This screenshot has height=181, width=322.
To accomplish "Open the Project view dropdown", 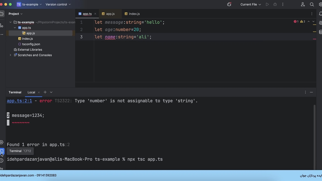I will 15,14.
